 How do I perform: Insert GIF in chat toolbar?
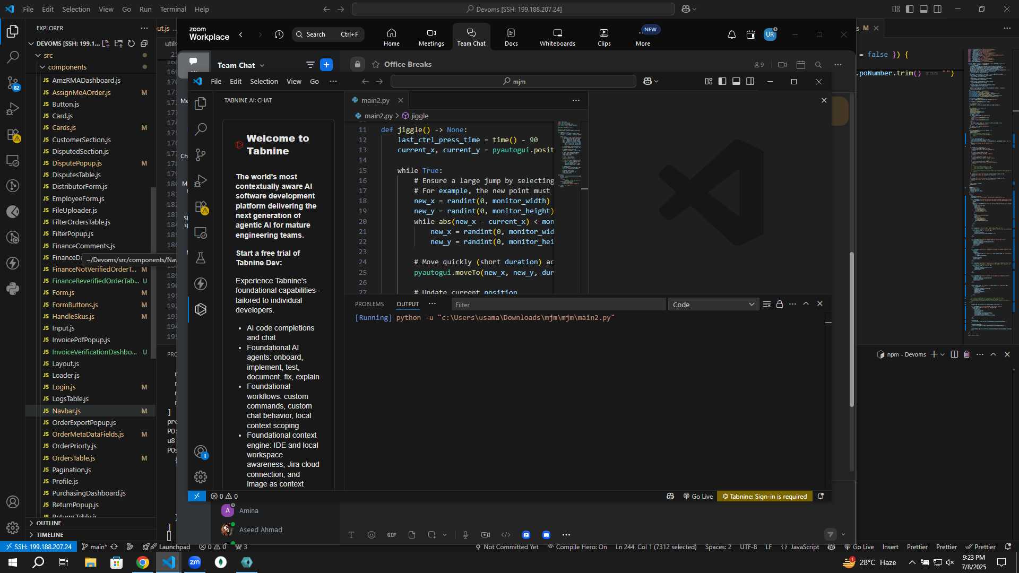pos(392,535)
